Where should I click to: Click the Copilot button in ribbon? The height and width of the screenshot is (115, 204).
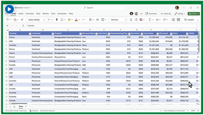coord(189,20)
